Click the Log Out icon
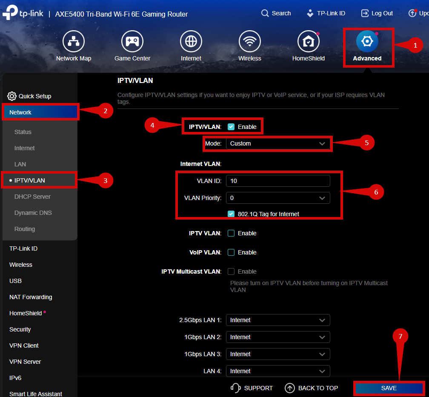Screen dimensions: 429x397 point(365,13)
